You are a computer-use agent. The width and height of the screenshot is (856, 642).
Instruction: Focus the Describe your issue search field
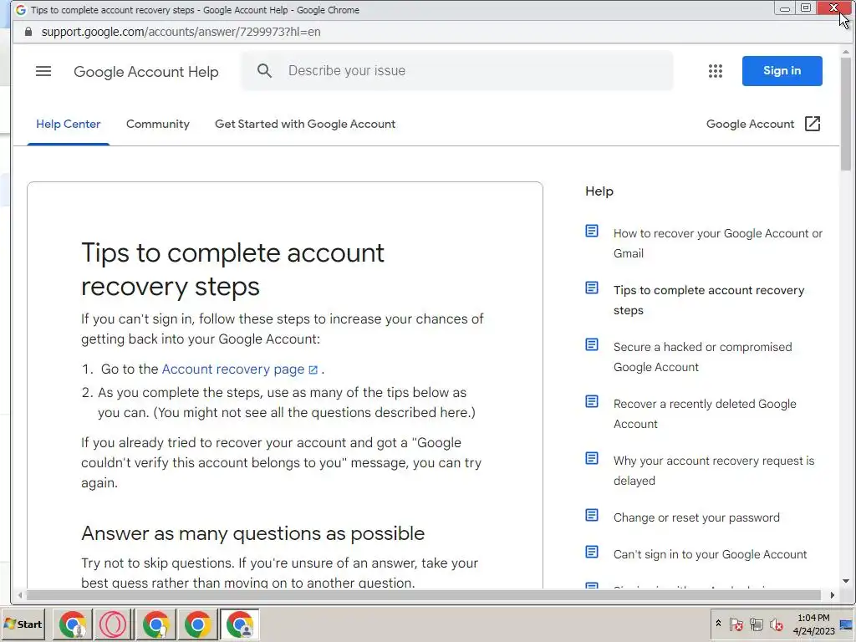[457, 71]
